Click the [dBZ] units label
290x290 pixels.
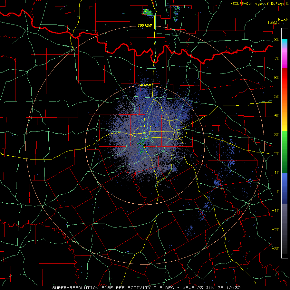point(274,23)
